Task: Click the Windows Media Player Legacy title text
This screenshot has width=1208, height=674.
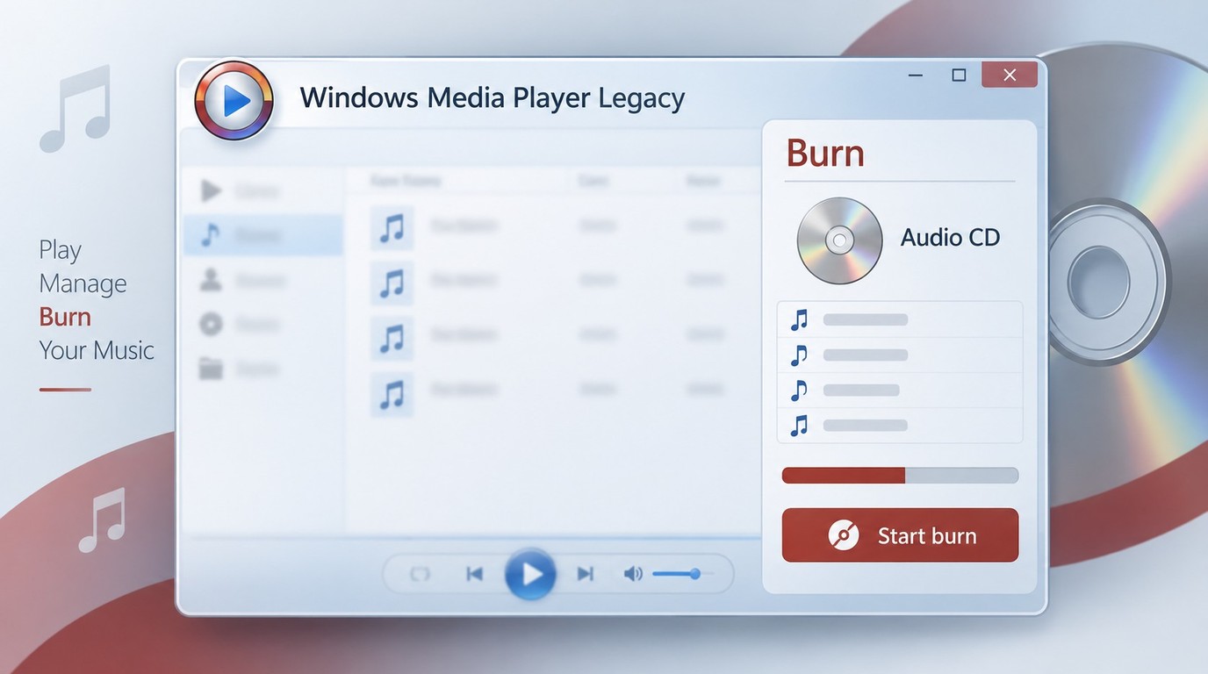Action: point(493,98)
